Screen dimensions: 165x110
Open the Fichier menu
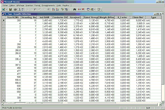pos(5,5)
